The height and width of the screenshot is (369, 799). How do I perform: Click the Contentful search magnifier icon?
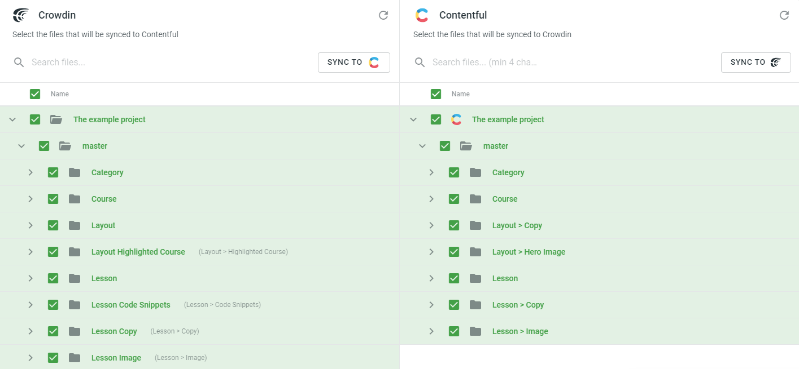click(x=420, y=62)
